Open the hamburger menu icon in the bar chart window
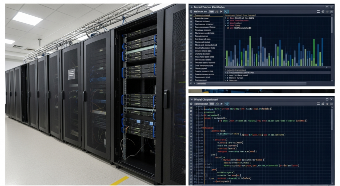 tap(318, 12)
